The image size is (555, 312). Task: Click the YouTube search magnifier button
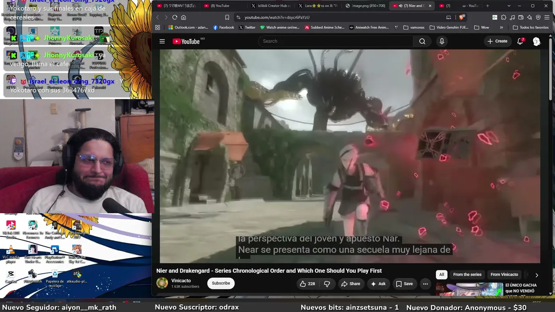coord(422,41)
